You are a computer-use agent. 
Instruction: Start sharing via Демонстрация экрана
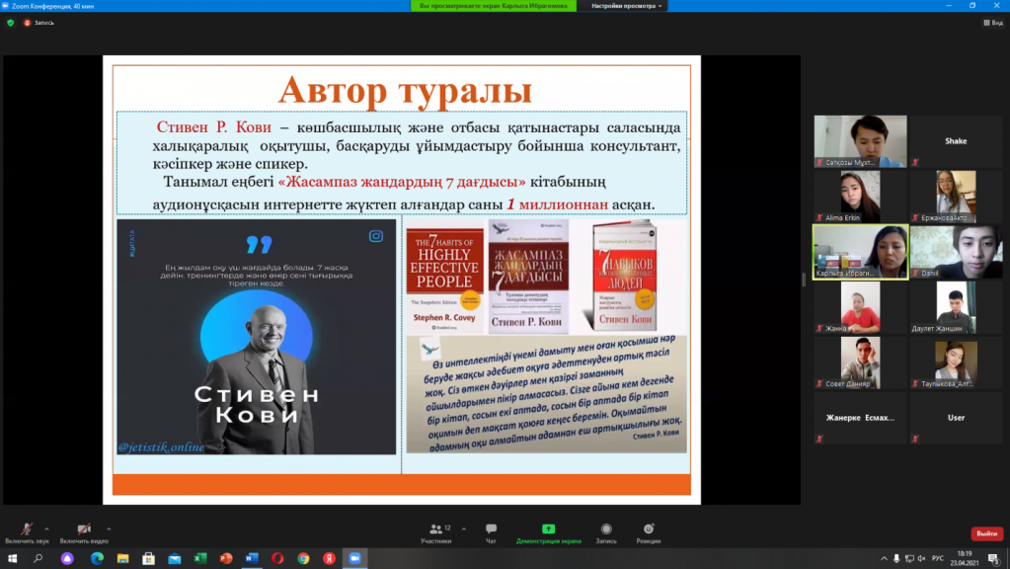click(x=549, y=533)
